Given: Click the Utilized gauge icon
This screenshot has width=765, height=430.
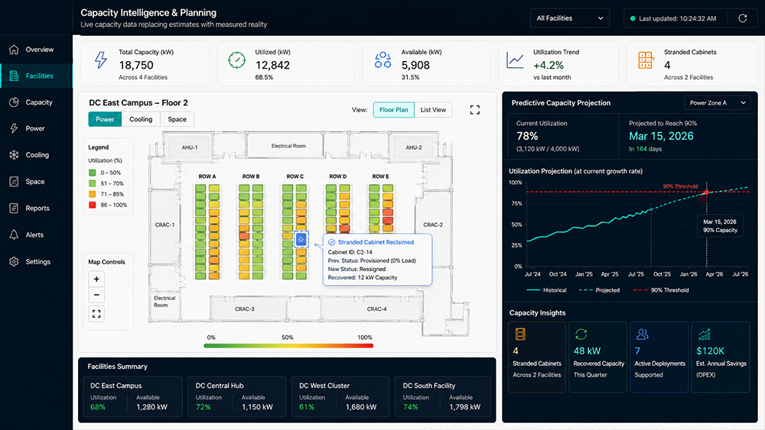Looking at the screenshot, I should [x=236, y=60].
